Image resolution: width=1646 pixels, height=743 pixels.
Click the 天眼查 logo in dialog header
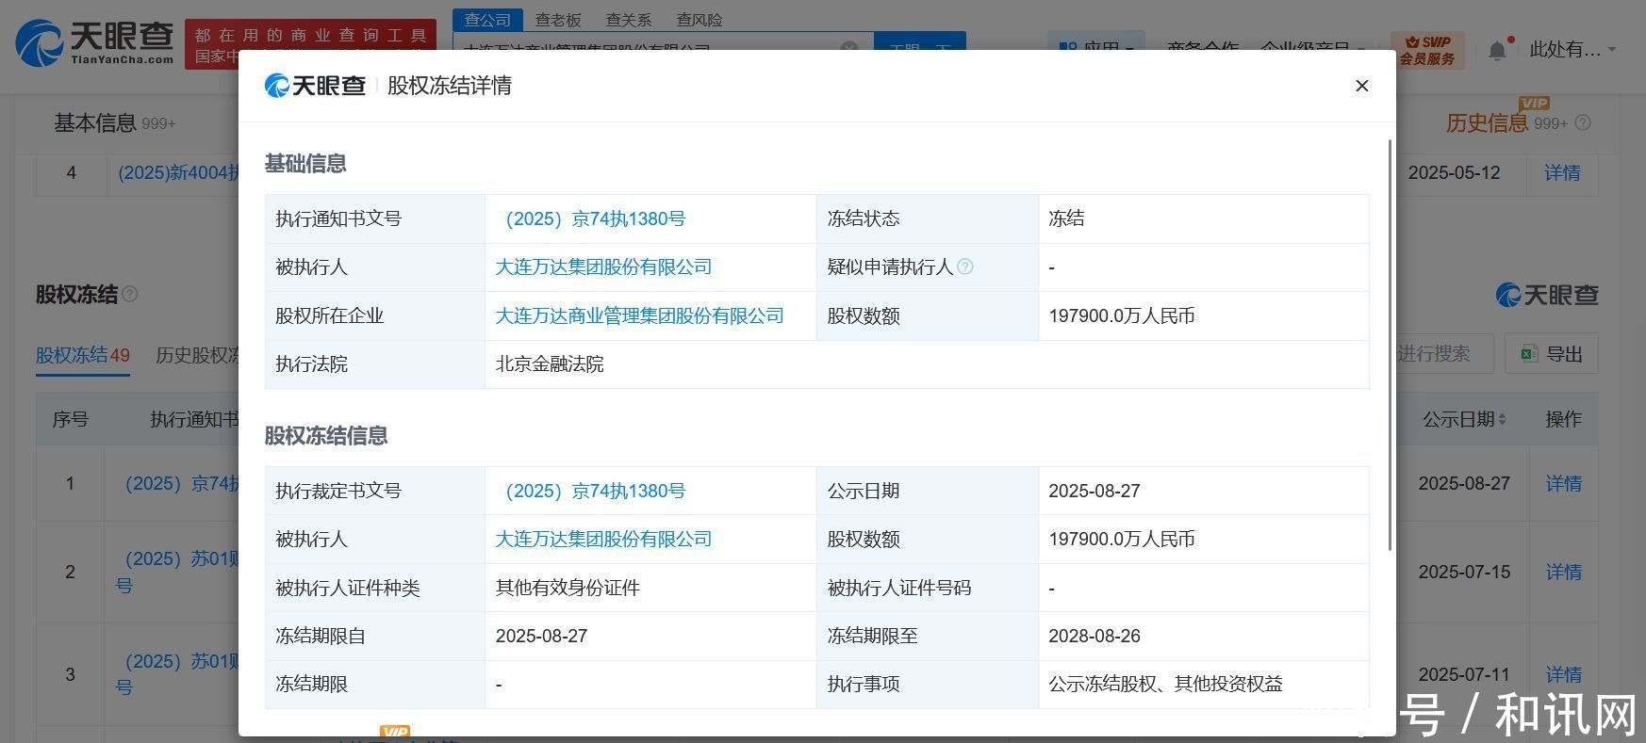point(315,86)
